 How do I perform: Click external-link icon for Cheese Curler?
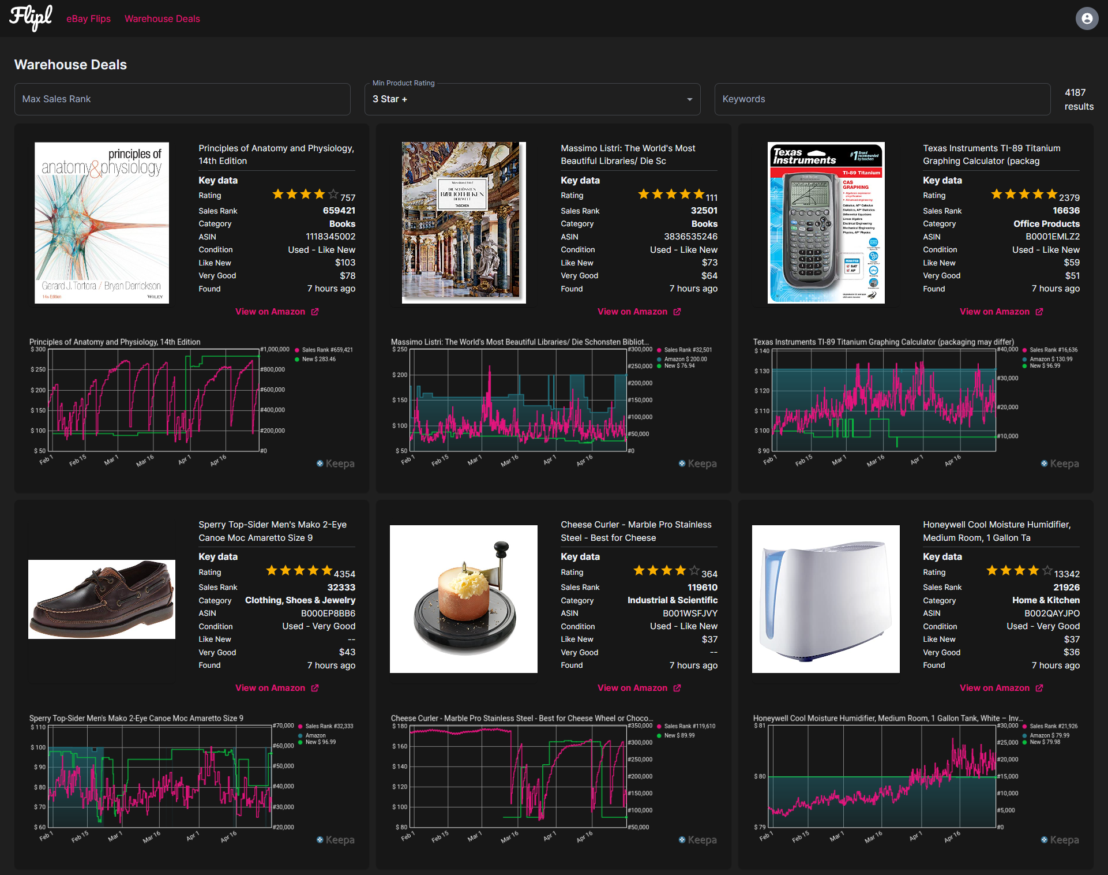[677, 688]
